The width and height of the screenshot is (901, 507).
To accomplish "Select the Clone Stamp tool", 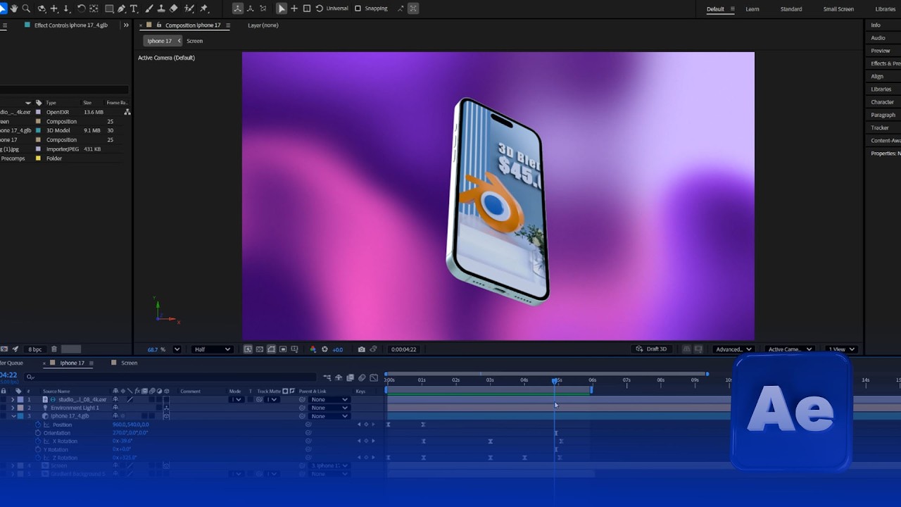I will coord(161,8).
